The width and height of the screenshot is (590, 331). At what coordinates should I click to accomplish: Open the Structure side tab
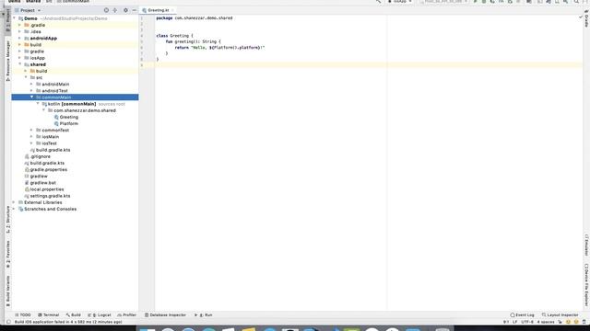tap(8, 220)
